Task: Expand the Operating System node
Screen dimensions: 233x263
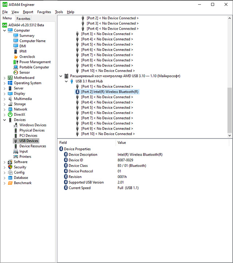Action: click(x=4, y=83)
